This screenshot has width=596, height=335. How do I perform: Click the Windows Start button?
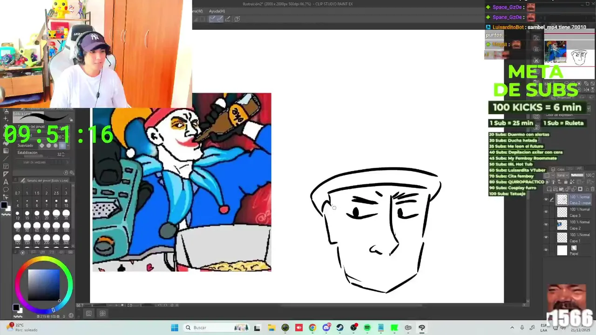(175, 328)
